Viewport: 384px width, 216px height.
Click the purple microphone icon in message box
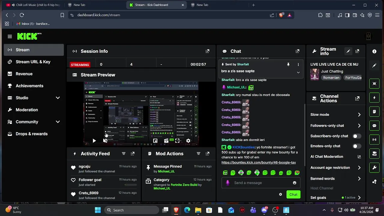(227, 183)
